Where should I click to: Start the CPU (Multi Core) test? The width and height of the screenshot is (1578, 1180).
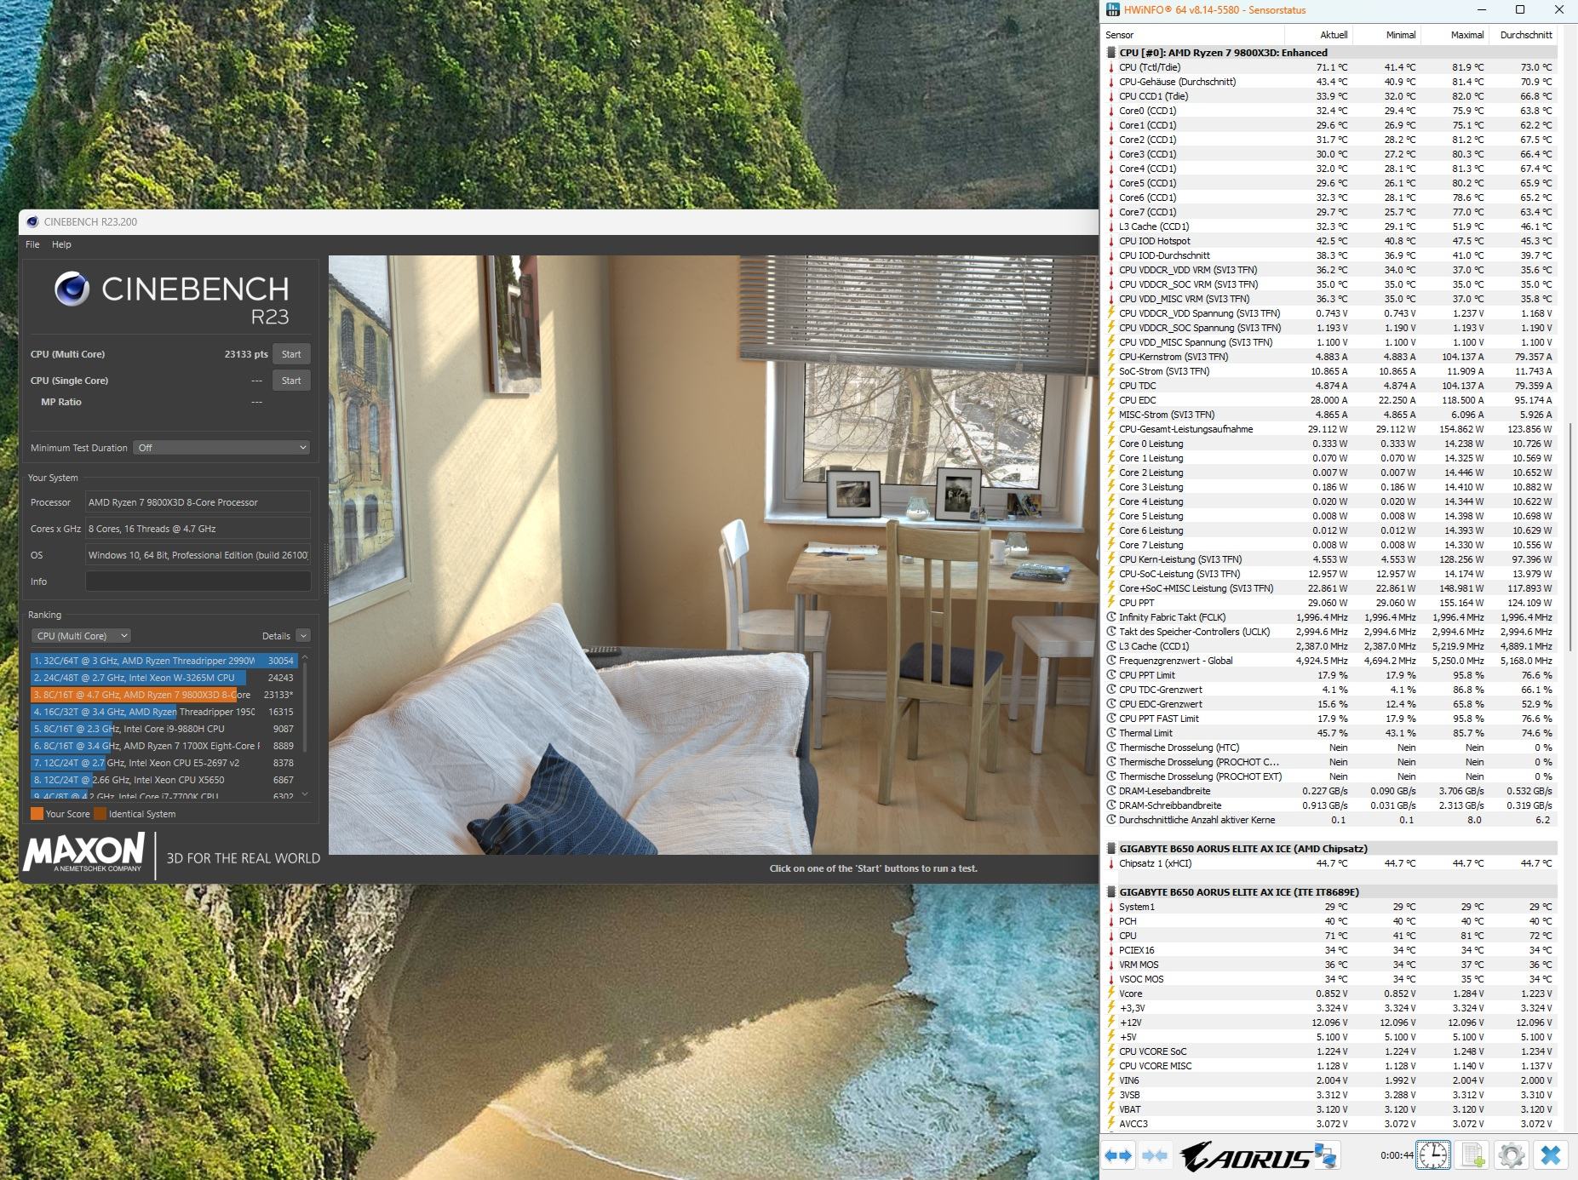[291, 354]
